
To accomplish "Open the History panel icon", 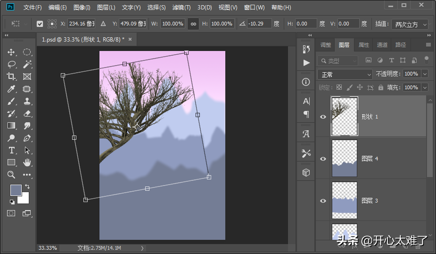I will [x=306, y=49].
